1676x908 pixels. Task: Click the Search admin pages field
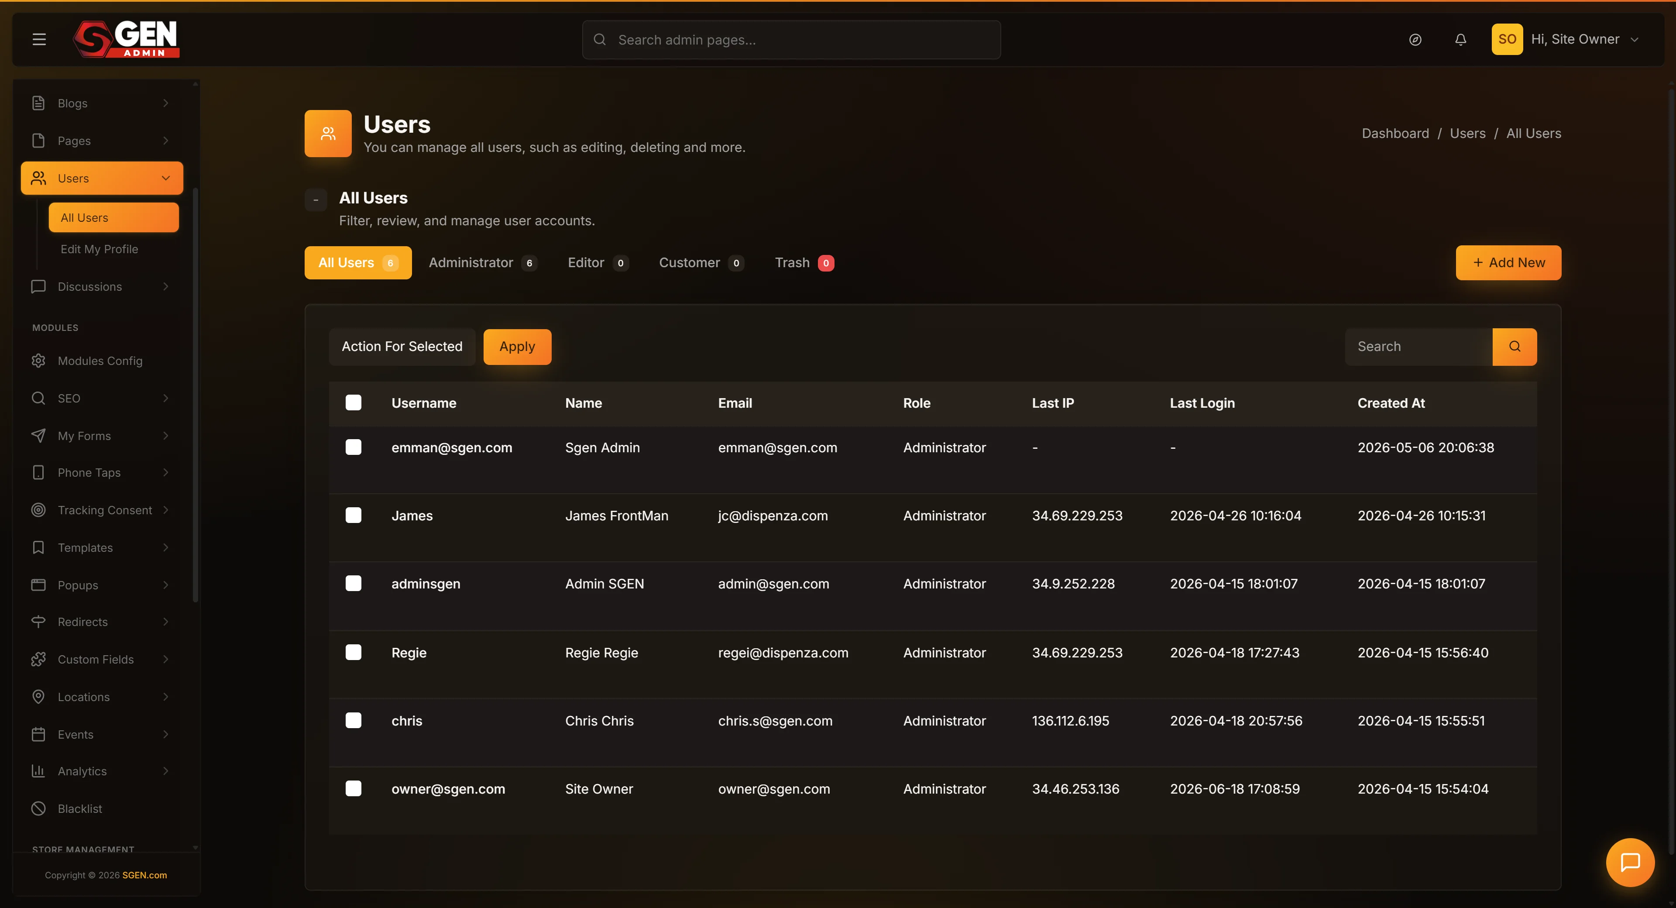coord(791,40)
